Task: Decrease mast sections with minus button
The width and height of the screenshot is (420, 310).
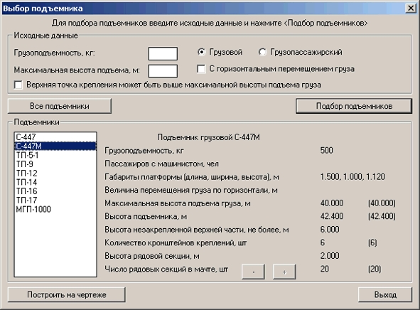Action: point(254,272)
